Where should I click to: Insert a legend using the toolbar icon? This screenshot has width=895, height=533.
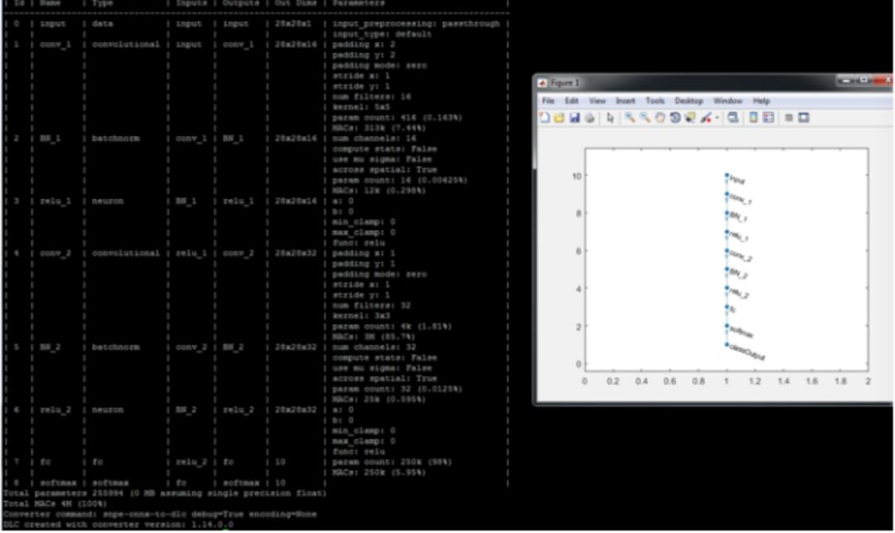pos(768,118)
